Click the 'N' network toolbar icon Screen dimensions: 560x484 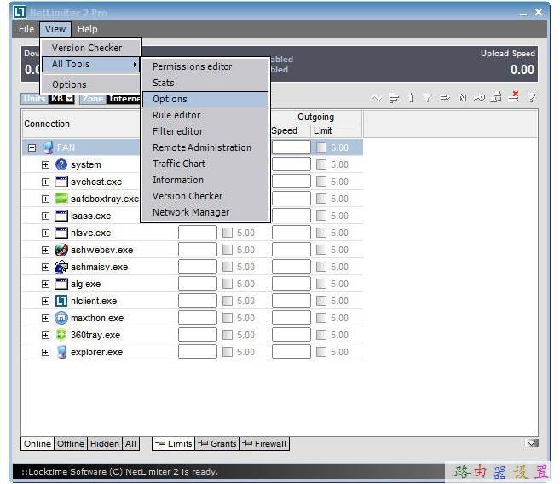[462, 98]
